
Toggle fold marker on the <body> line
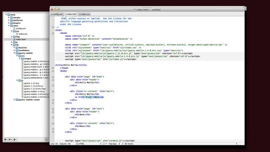[x=53, y=71]
